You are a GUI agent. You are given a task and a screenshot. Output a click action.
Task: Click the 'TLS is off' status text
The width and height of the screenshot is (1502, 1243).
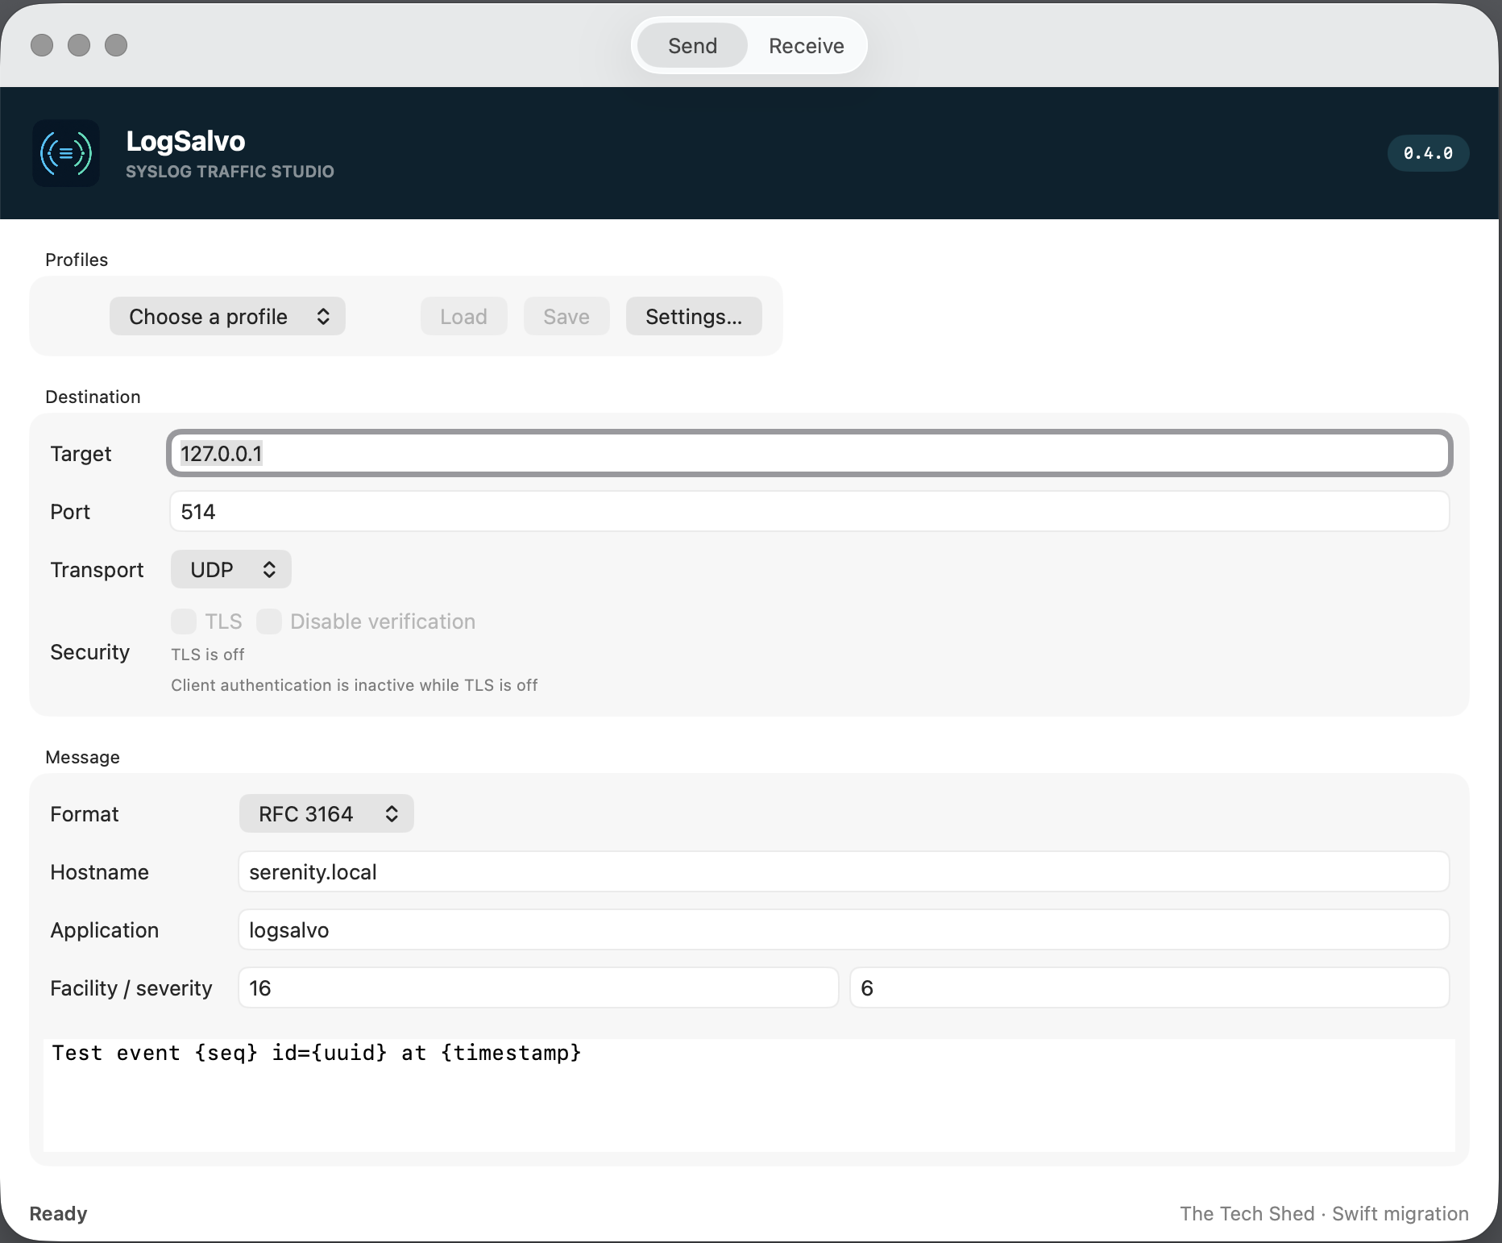tap(208, 655)
